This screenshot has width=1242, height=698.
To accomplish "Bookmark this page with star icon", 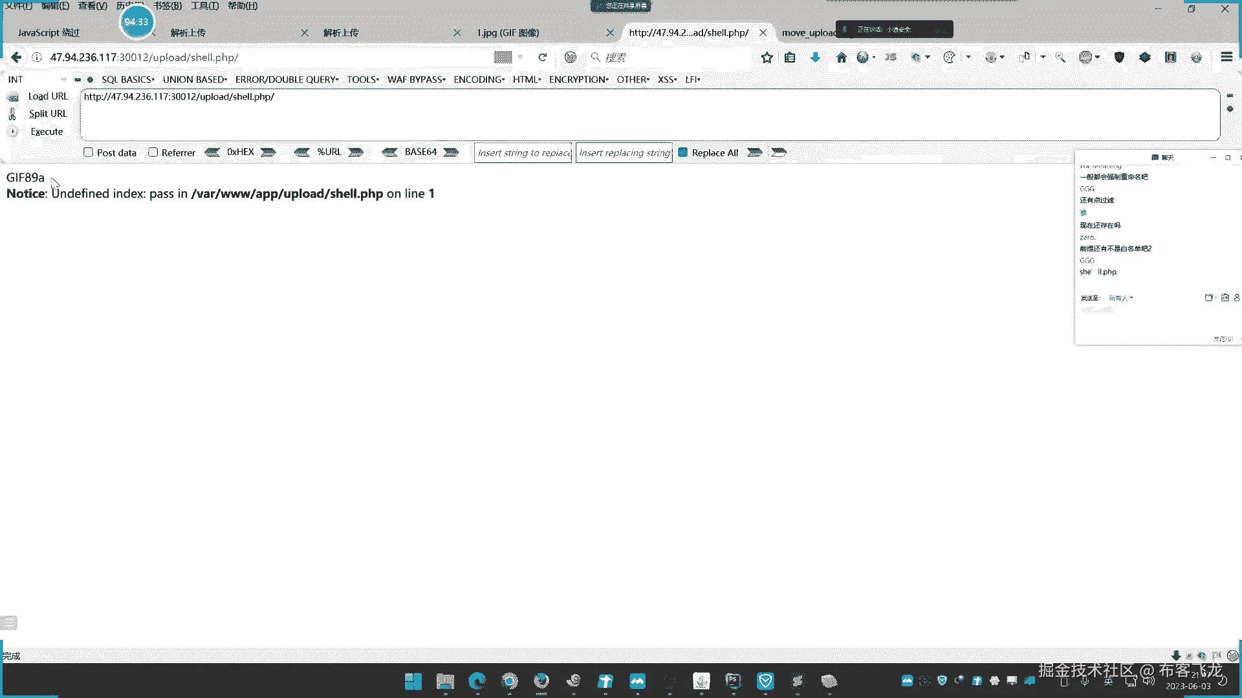I will click(767, 58).
